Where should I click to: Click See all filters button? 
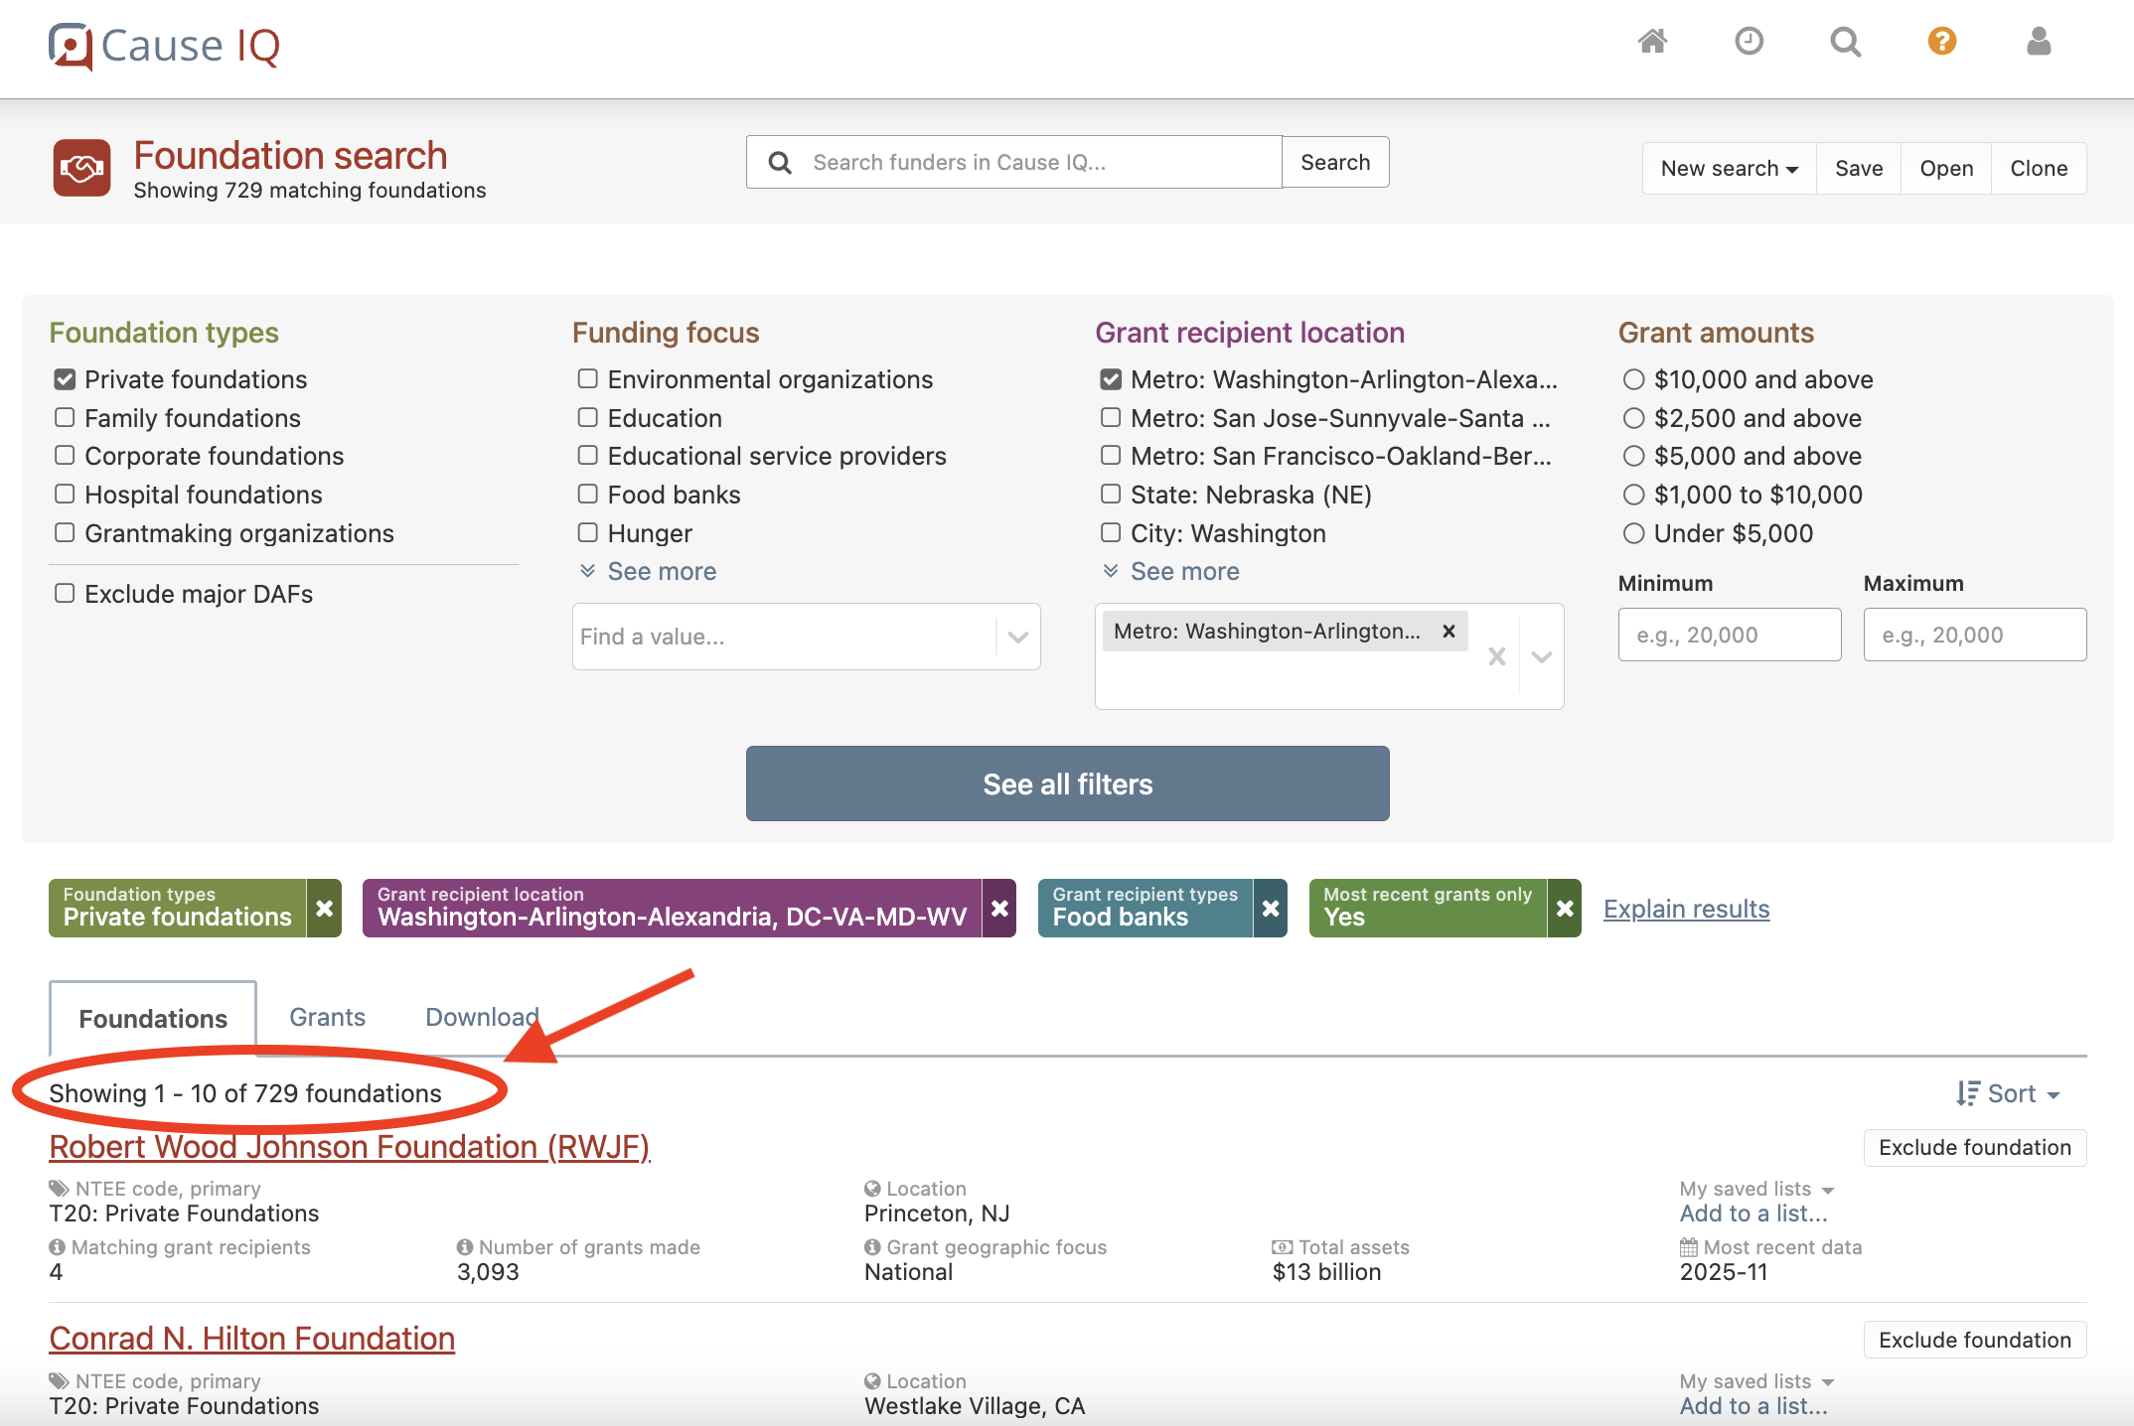tap(1067, 784)
